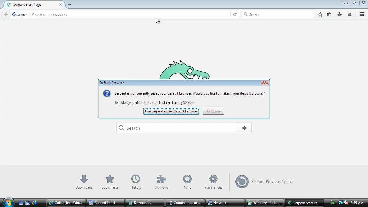
Task: Click the start page search field
Action: (x=177, y=128)
